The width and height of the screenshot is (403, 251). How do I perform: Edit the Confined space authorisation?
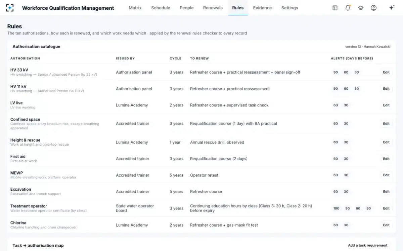click(386, 123)
